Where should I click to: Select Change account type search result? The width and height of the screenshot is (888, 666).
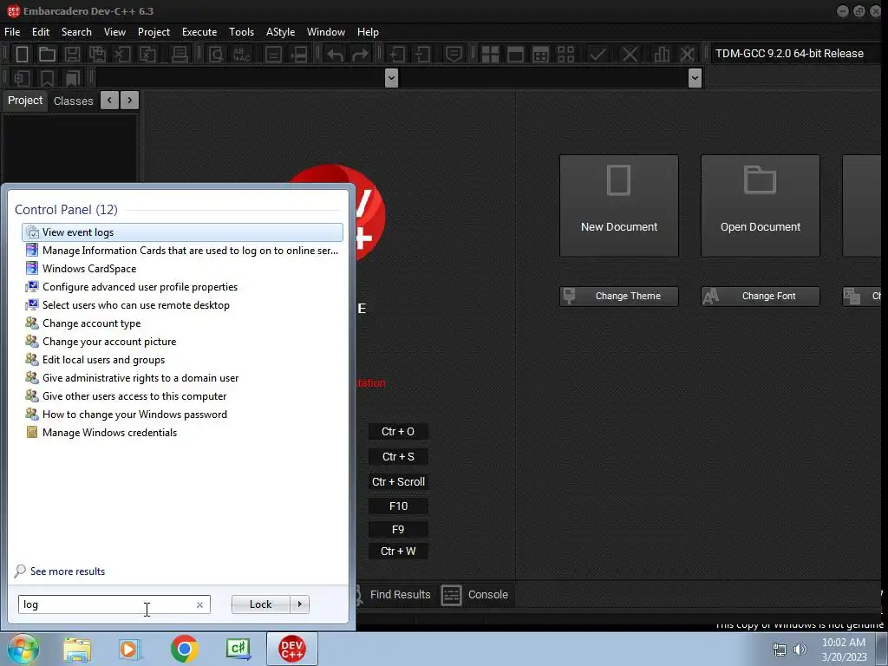[182, 323]
